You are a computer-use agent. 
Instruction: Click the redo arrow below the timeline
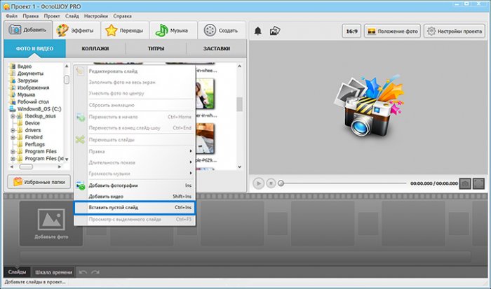coord(95,272)
